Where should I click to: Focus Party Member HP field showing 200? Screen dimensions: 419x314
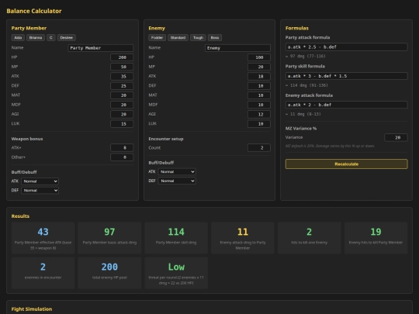coord(122,57)
